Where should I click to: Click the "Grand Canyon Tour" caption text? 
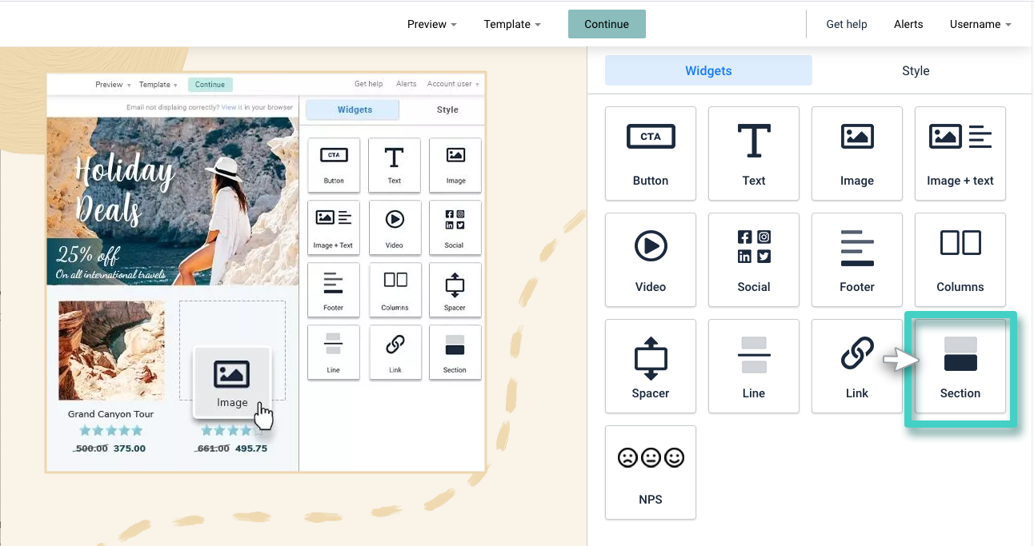[110, 414]
